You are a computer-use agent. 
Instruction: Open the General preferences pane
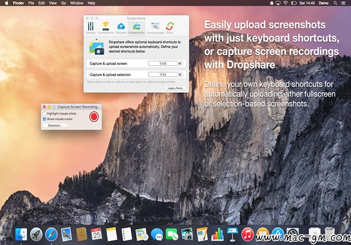tap(90, 28)
